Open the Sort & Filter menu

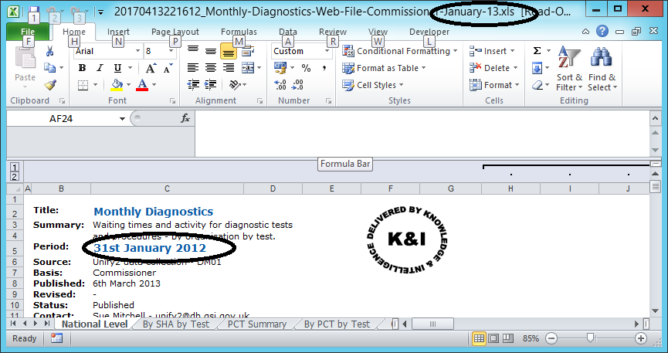(569, 68)
